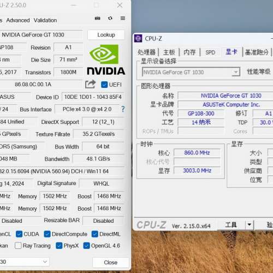Switch to GPU-Z Advanced tab
This screenshot has width=273, height=273.
click(18, 20)
